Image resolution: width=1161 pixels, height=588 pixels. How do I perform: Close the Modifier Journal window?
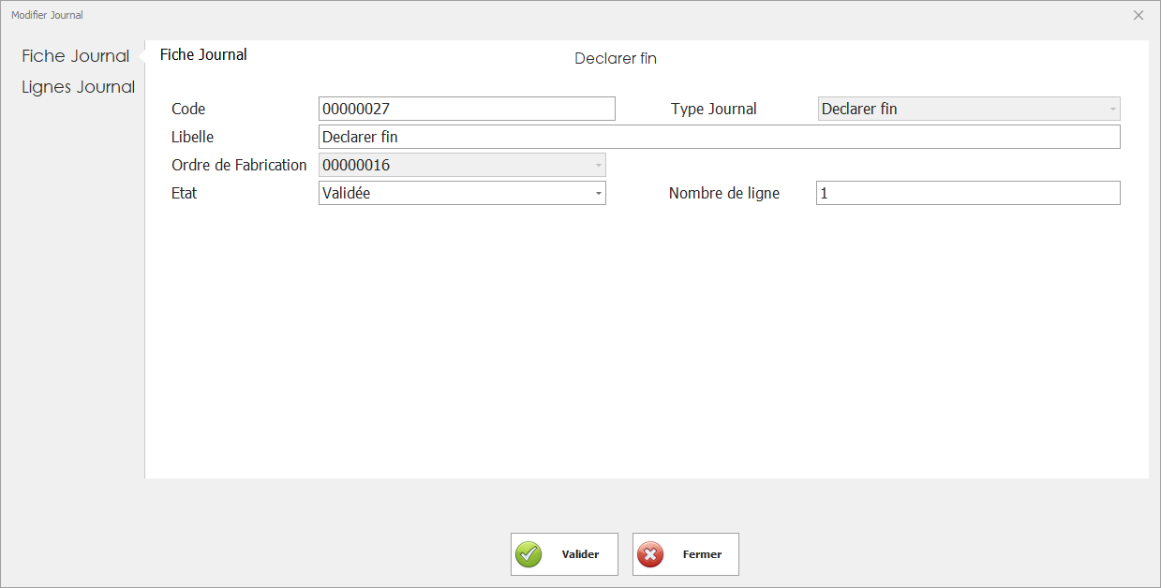point(1138,15)
